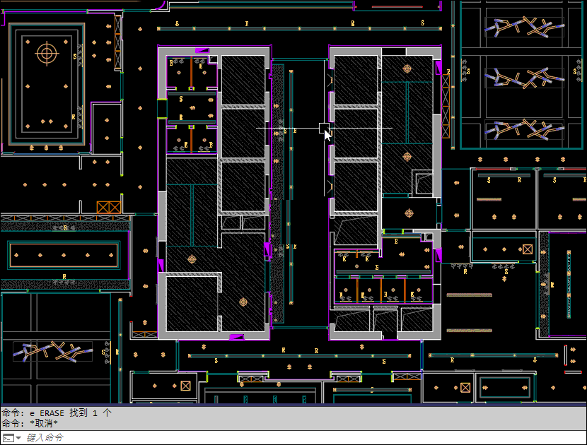Open the recent commands dropdown arrow
The image size is (587, 445).
click(18, 438)
